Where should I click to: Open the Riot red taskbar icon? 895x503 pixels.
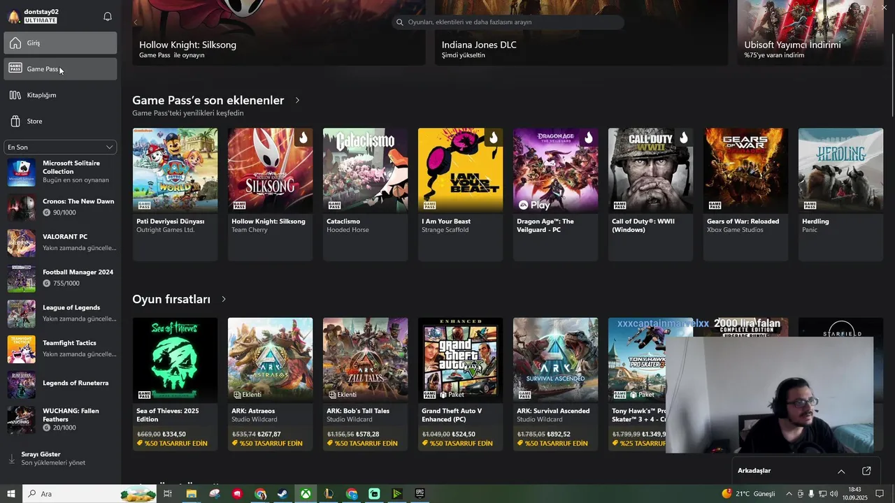pos(237,494)
